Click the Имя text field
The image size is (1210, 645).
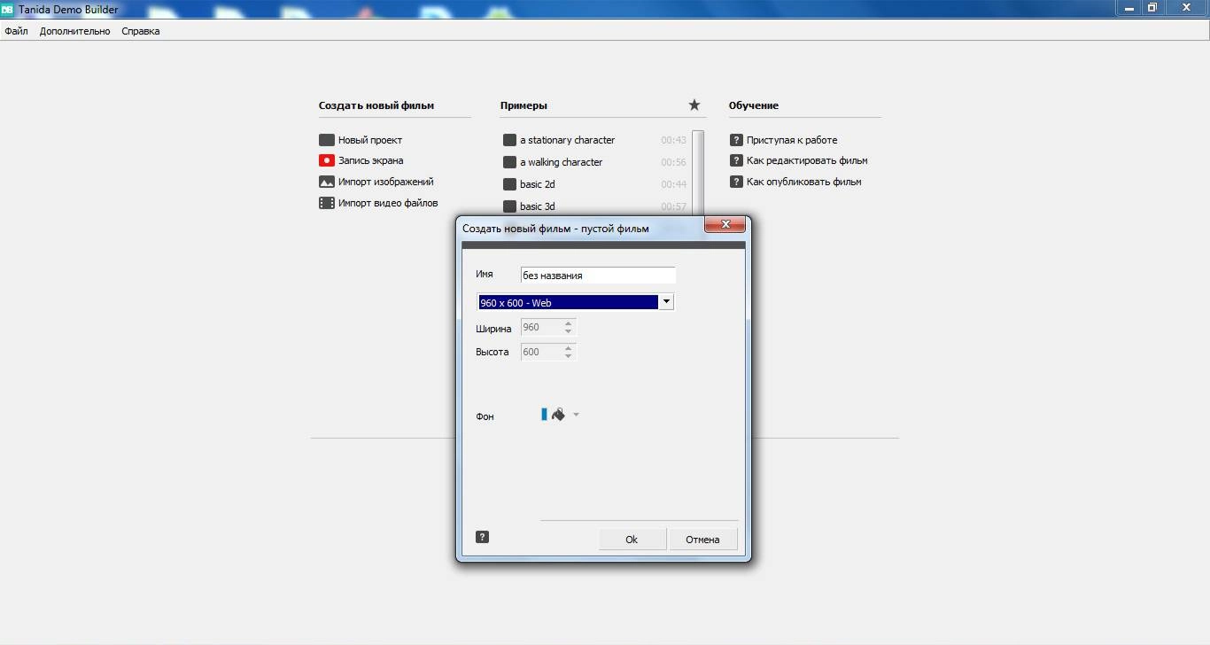tap(598, 276)
